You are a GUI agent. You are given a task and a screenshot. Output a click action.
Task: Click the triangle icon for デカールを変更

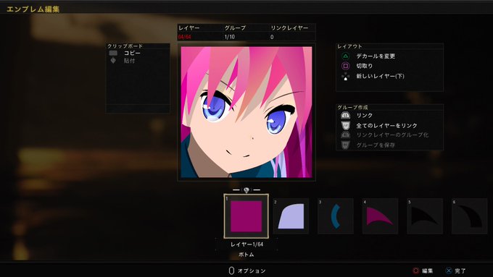click(345, 56)
